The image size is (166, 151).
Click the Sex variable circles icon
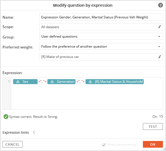(x=18, y=82)
